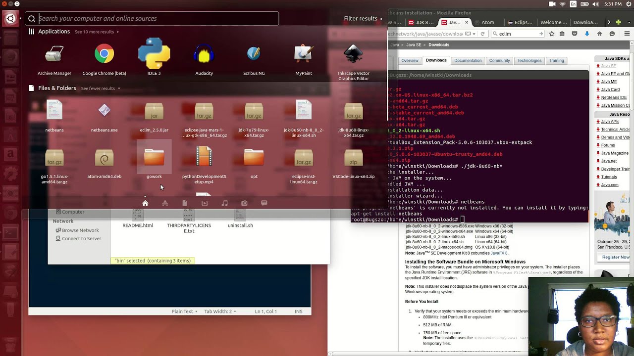Go to Firefox home page icon

coord(599,34)
